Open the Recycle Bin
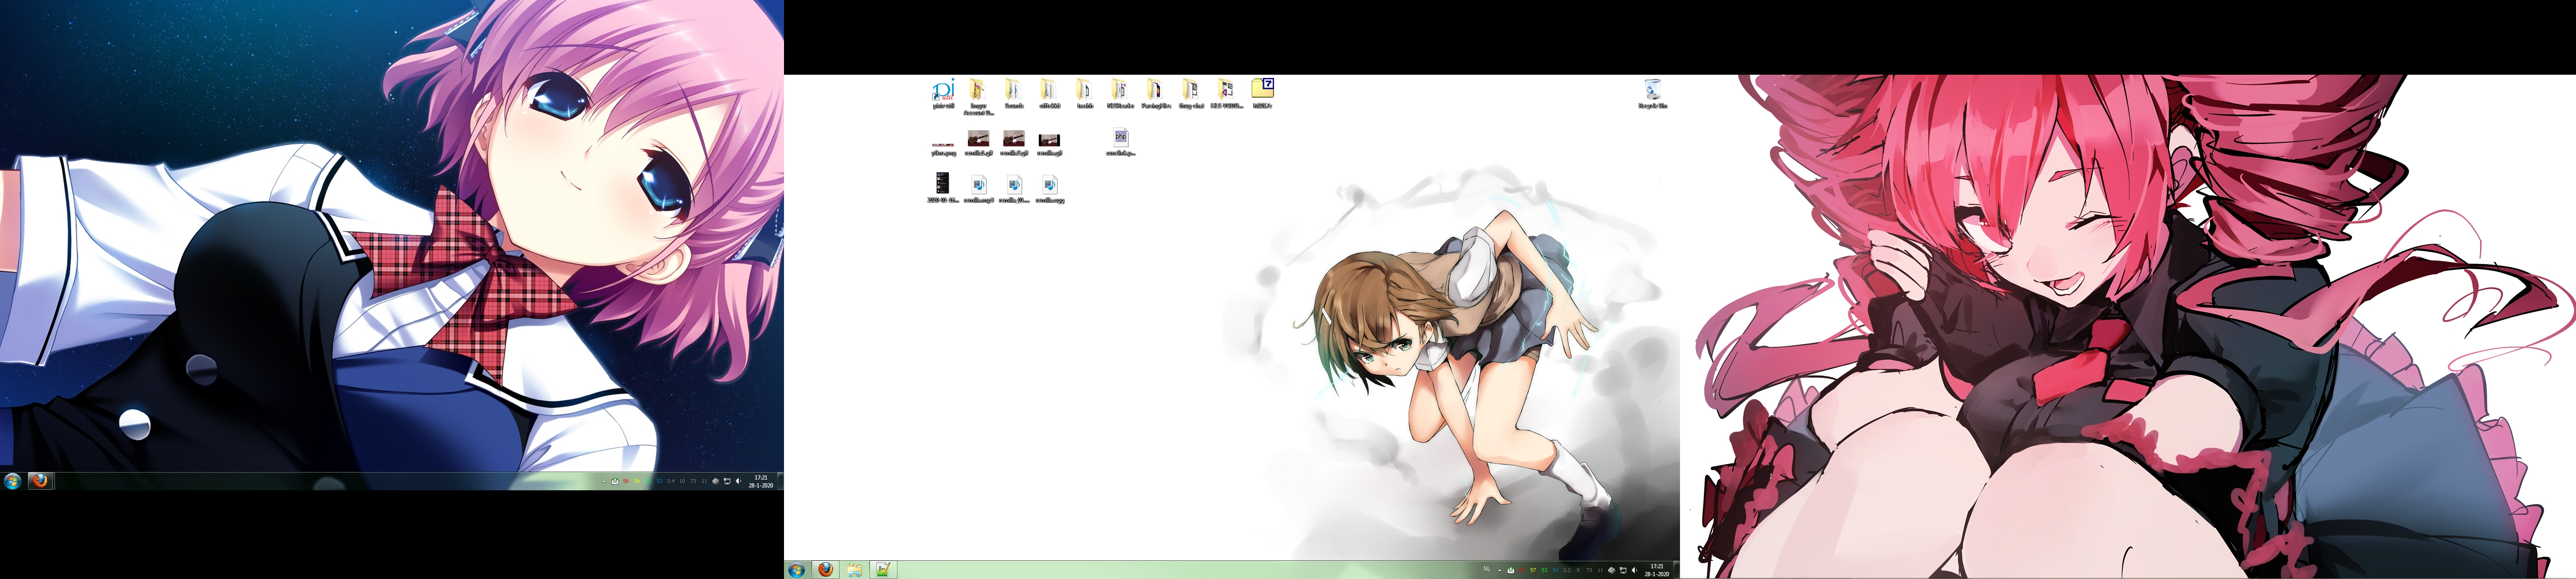The image size is (2576, 579). pyautogui.click(x=1652, y=93)
